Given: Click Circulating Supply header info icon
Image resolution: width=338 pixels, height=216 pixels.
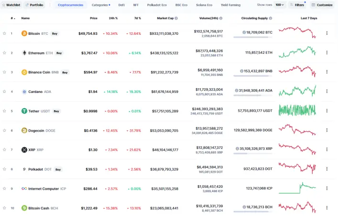Looking at the screenshot, I should coord(271,18).
